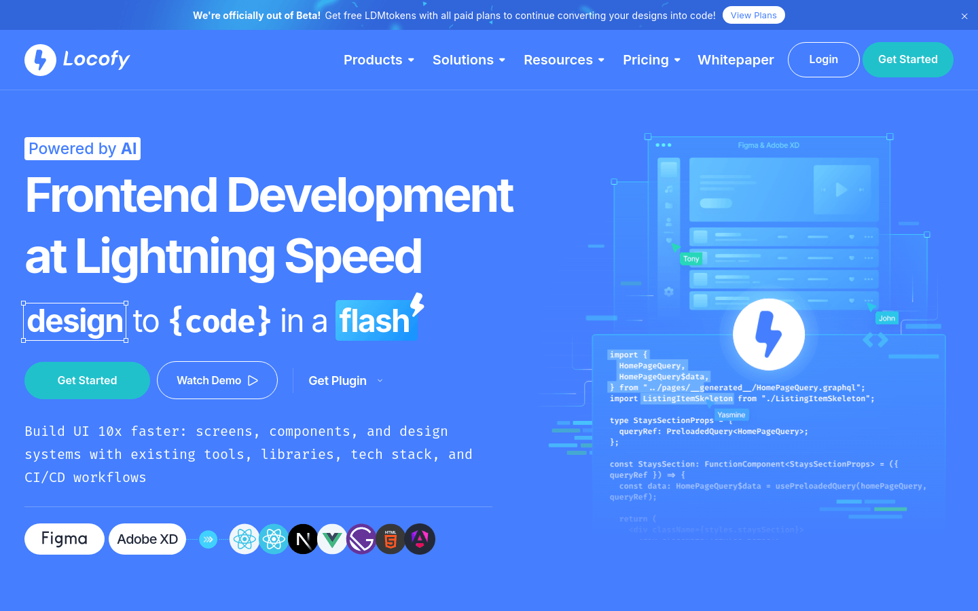Click 'const StaysSection' code line
The width and height of the screenshot is (978, 611).
[x=754, y=464]
